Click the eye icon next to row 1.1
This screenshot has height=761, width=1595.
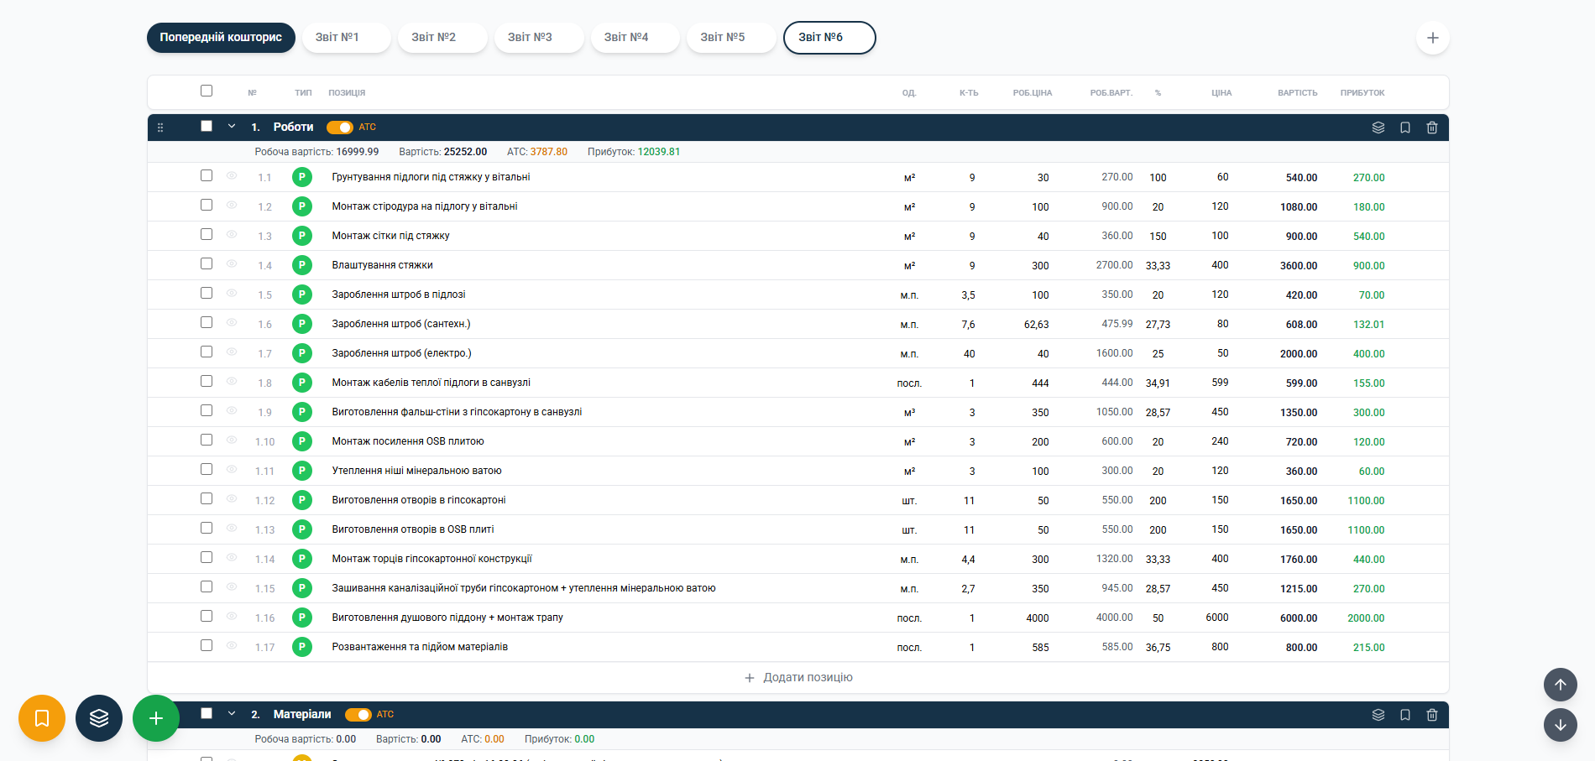(231, 177)
